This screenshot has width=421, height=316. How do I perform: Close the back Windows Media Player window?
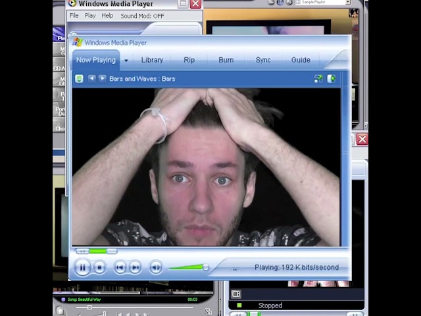196,4
